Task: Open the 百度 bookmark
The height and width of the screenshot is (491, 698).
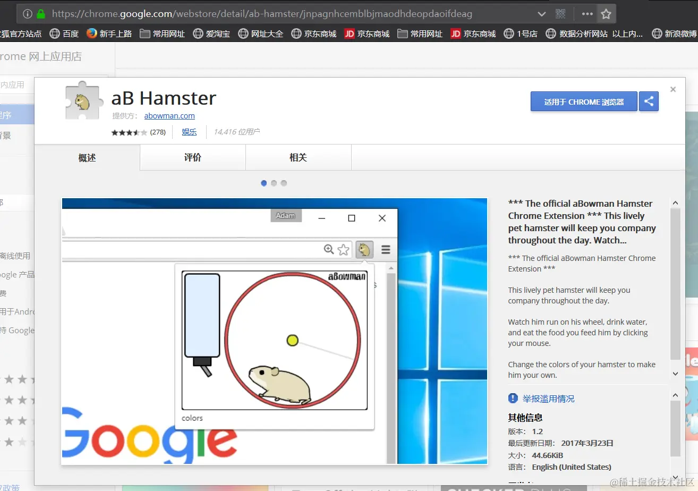Action: coord(64,33)
